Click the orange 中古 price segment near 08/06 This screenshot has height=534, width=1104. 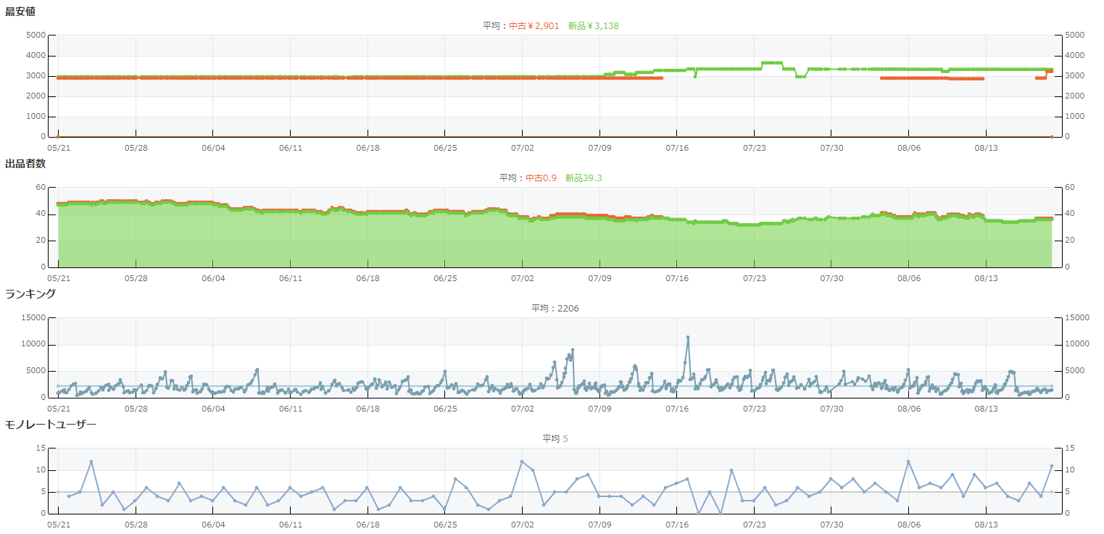[x=931, y=78]
